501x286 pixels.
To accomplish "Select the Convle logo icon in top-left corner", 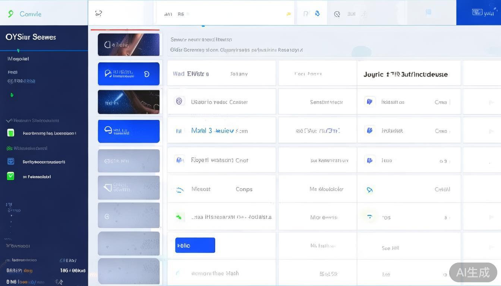I will pos(10,14).
